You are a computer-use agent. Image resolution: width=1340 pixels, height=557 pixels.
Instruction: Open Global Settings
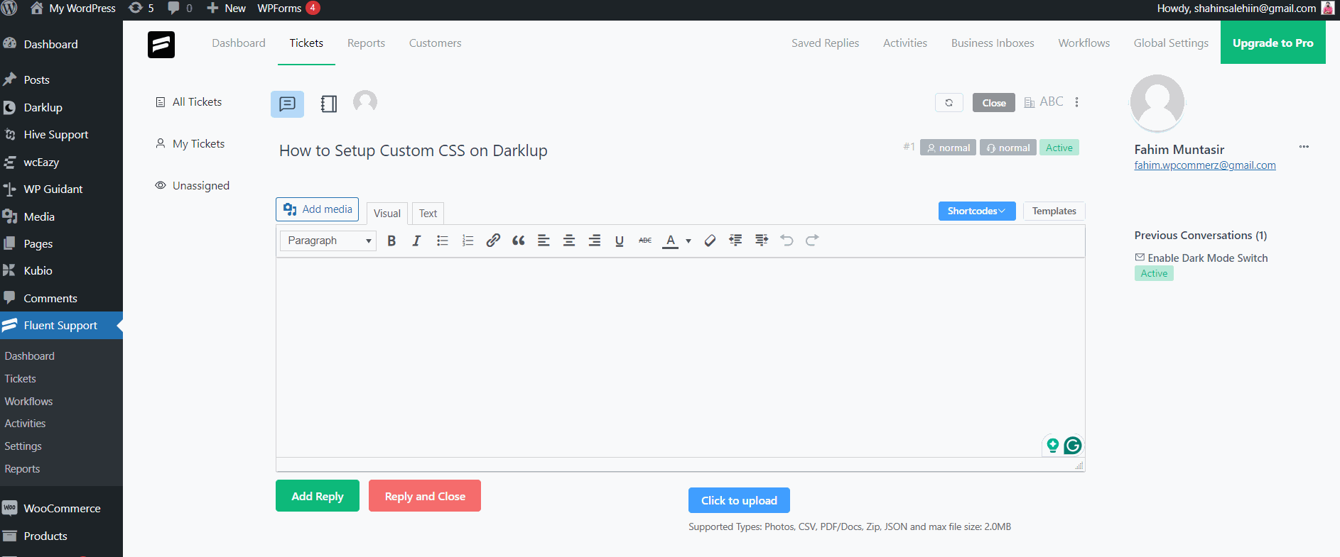pyautogui.click(x=1171, y=43)
